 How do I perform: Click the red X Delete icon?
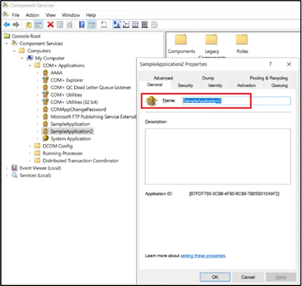(x=50, y=24)
